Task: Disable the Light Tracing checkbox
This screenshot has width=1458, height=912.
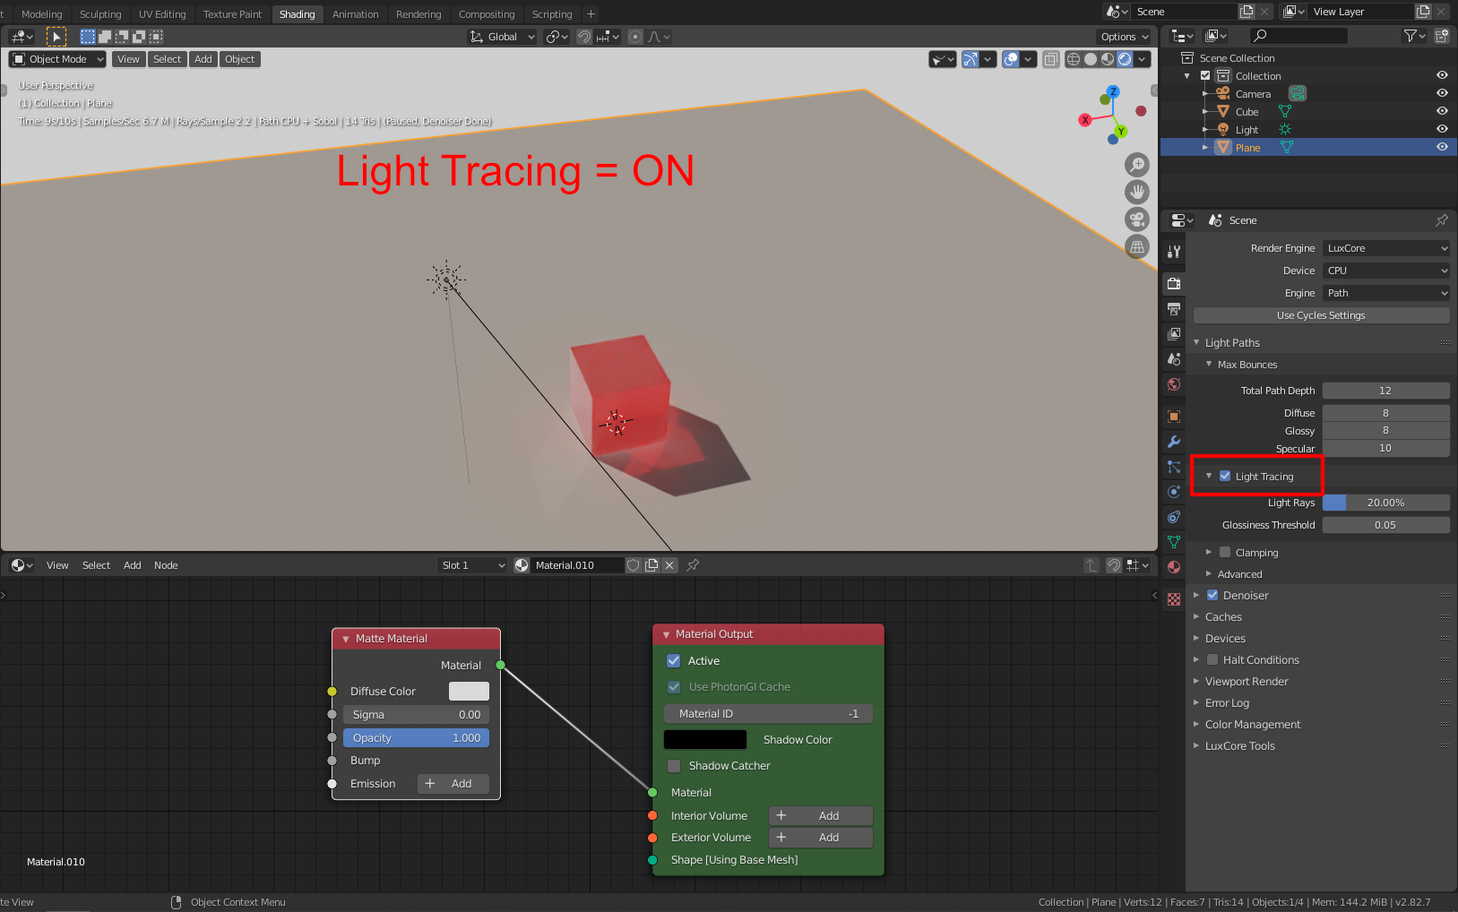Action: [1225, 477]
